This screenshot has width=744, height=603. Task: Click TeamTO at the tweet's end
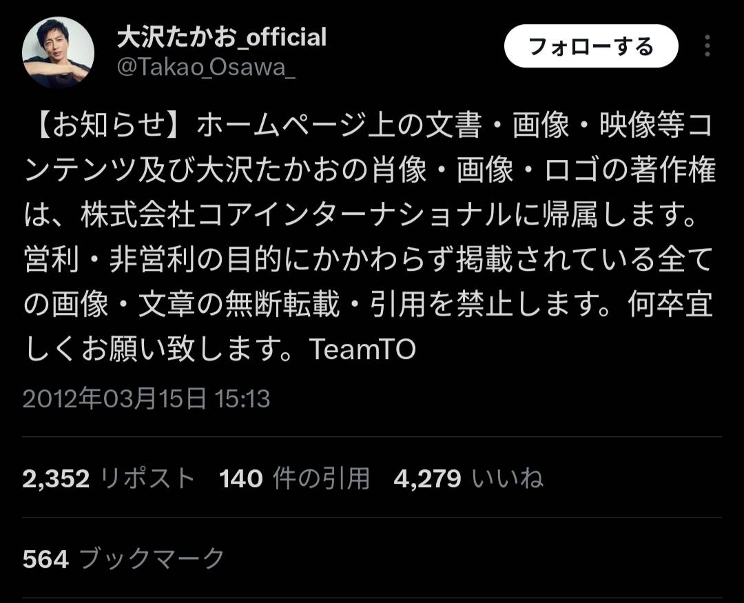362,349
